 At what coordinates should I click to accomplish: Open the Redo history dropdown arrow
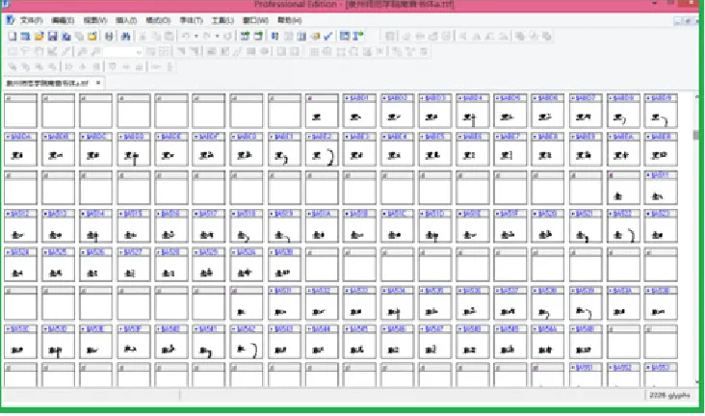[x=217, y=37]
